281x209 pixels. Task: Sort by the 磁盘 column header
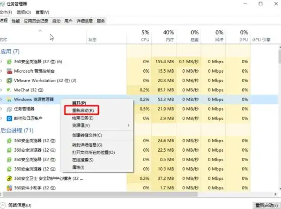pyautogui.click(x=188, y=36)
